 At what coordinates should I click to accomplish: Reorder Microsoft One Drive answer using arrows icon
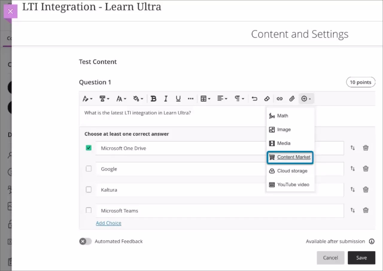coord(352,148)
